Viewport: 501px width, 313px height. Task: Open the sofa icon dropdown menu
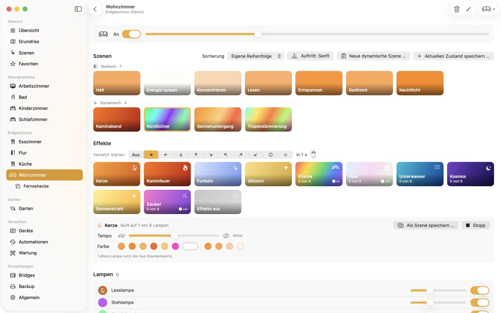[488, 9]
